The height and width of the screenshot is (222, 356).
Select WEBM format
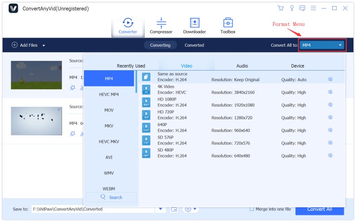109,188
